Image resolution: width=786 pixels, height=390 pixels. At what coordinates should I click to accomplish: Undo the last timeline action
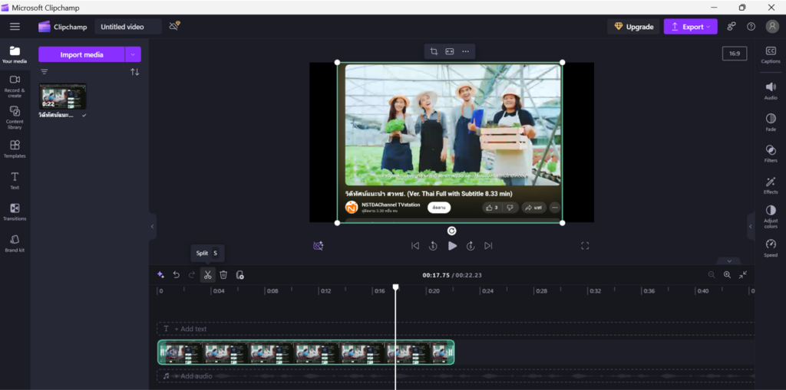[176, 275]
